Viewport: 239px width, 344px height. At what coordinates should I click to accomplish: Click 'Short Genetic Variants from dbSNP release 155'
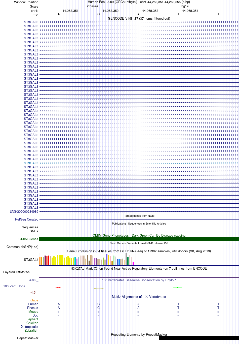[x=139, y=243]
